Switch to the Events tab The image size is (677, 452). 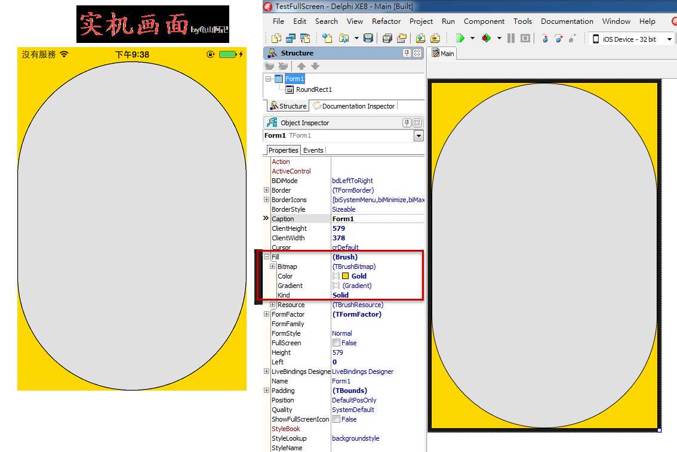pyautogui.click(x=313, y=150)
